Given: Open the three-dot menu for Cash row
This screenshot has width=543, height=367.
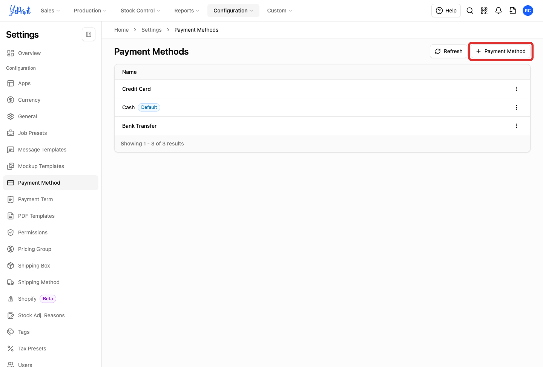Looking at the screenshot, I should point(517,107).
